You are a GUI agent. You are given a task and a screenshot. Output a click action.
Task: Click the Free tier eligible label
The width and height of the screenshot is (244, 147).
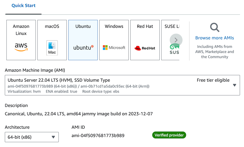point(213,80)
